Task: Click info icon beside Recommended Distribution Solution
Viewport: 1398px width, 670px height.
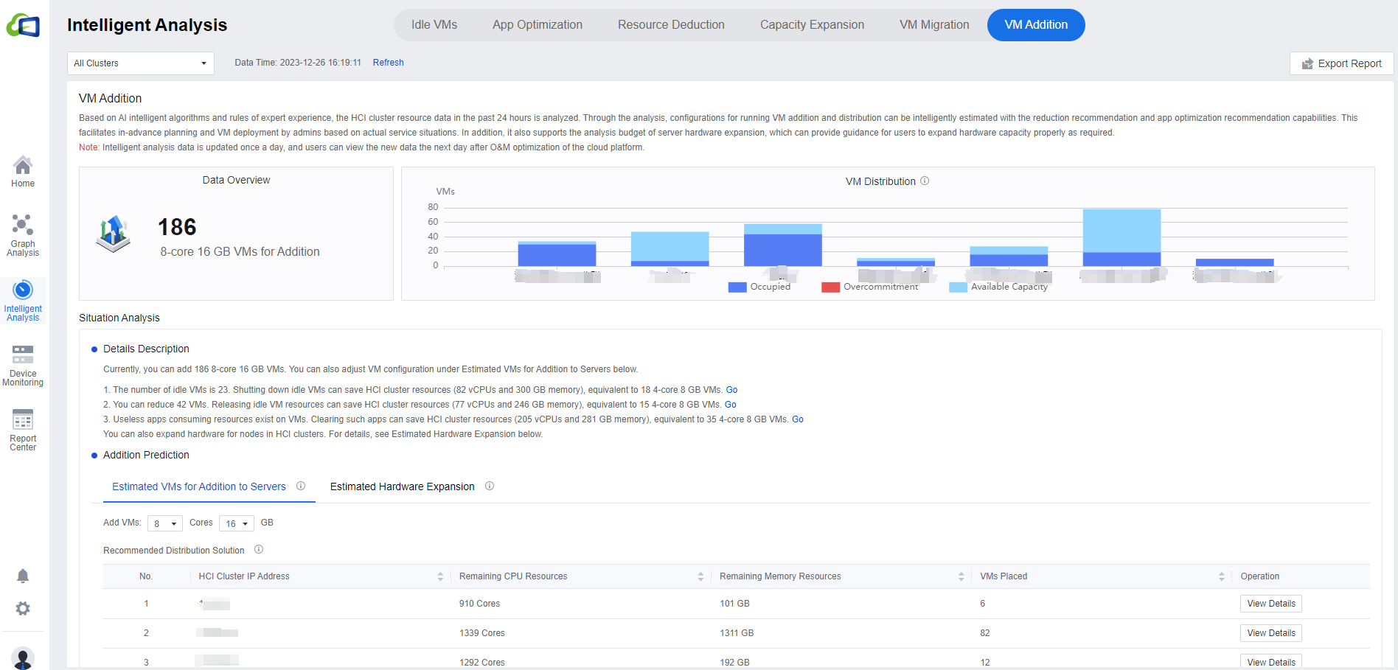Action: coord(259,550)
